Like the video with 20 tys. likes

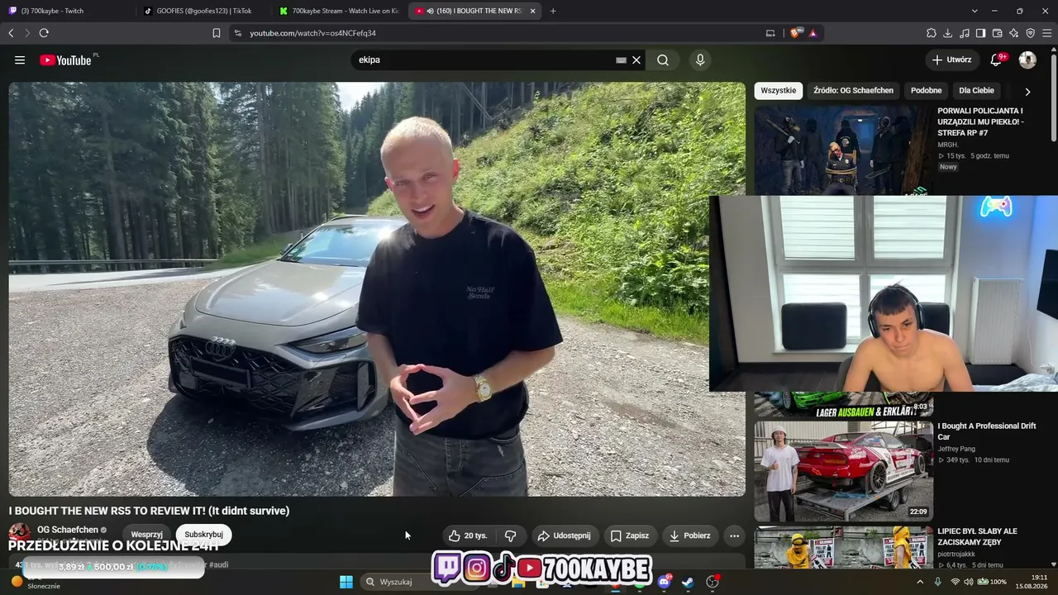(468, 535)
